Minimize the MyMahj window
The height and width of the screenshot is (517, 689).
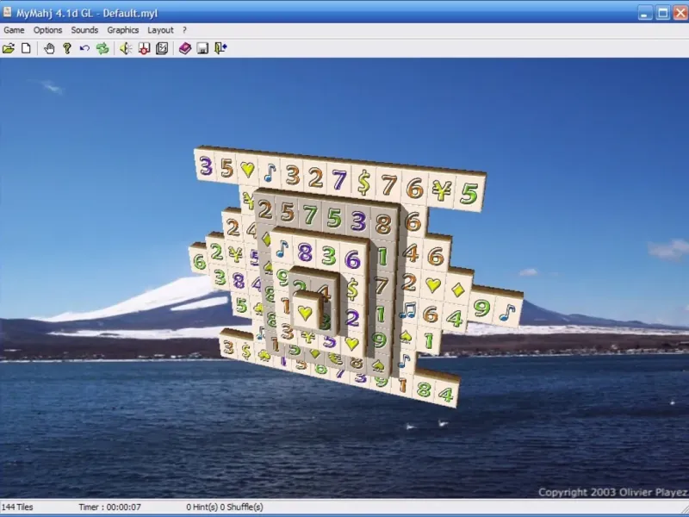(x=645, y=13)
